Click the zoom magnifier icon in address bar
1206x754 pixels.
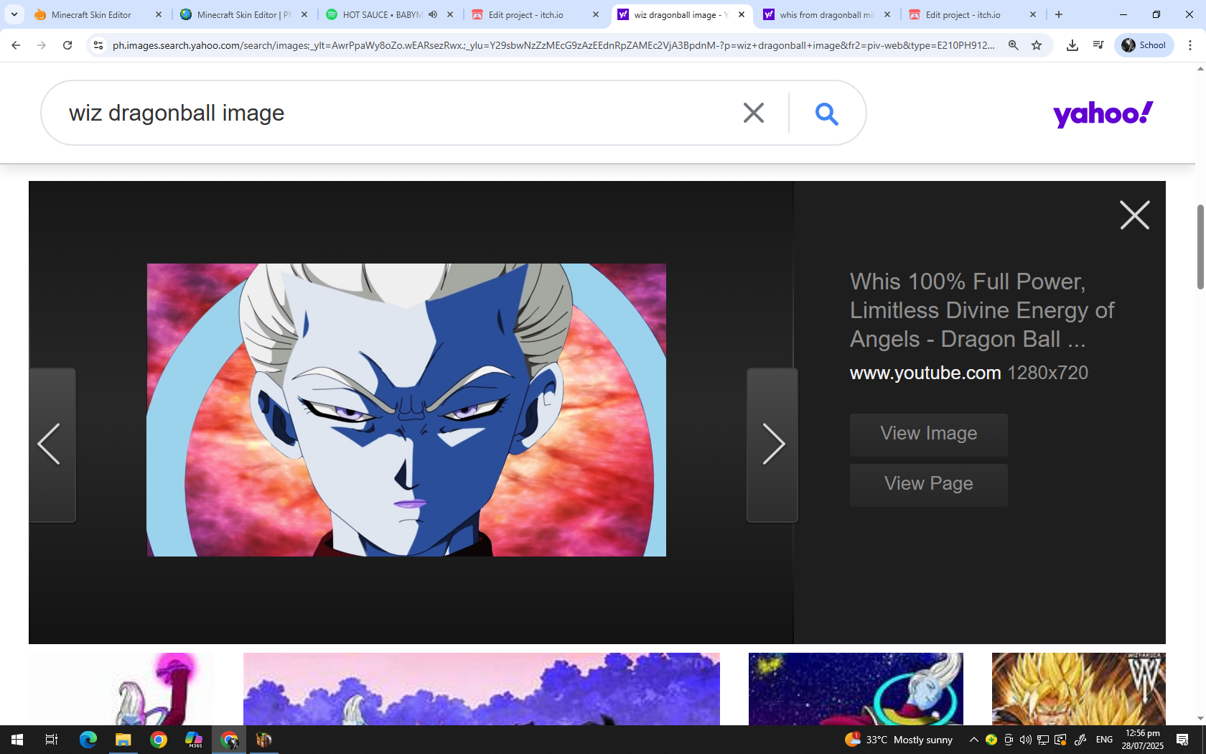(1013, 45)
